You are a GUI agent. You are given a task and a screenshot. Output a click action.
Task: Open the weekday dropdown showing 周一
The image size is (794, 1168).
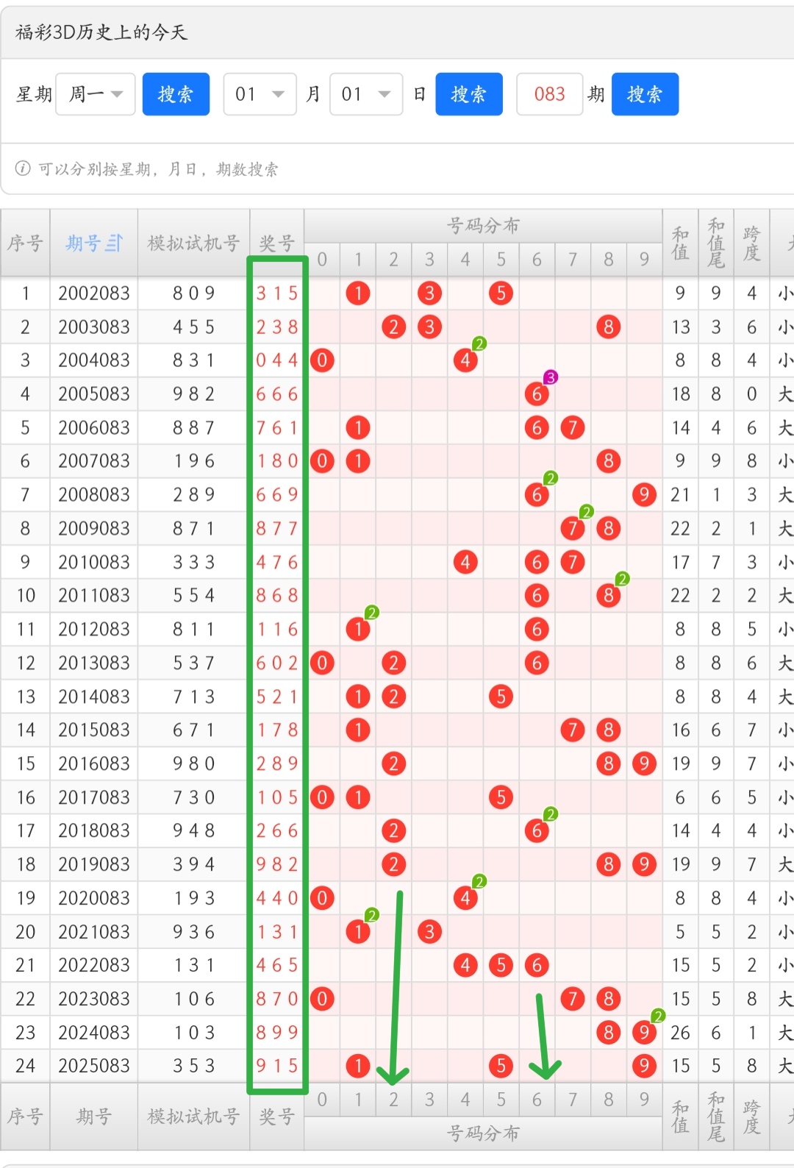(96, 94)
